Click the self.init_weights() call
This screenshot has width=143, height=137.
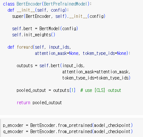[34, 35]
